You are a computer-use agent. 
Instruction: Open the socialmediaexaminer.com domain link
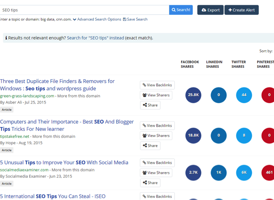point(24,170)
